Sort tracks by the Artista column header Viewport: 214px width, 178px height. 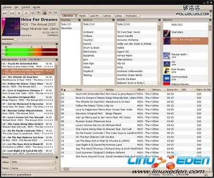(x=109, y=89)
